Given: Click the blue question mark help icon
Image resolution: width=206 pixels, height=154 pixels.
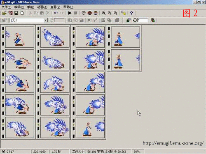Looking at the screenshot, I should 131,13.
